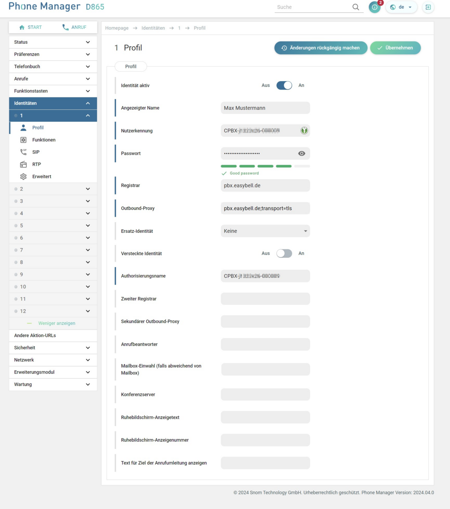Click the green icon in Nutzerkennung field
The height and width of the screenshot is (509, 450).
coord(304,131)
